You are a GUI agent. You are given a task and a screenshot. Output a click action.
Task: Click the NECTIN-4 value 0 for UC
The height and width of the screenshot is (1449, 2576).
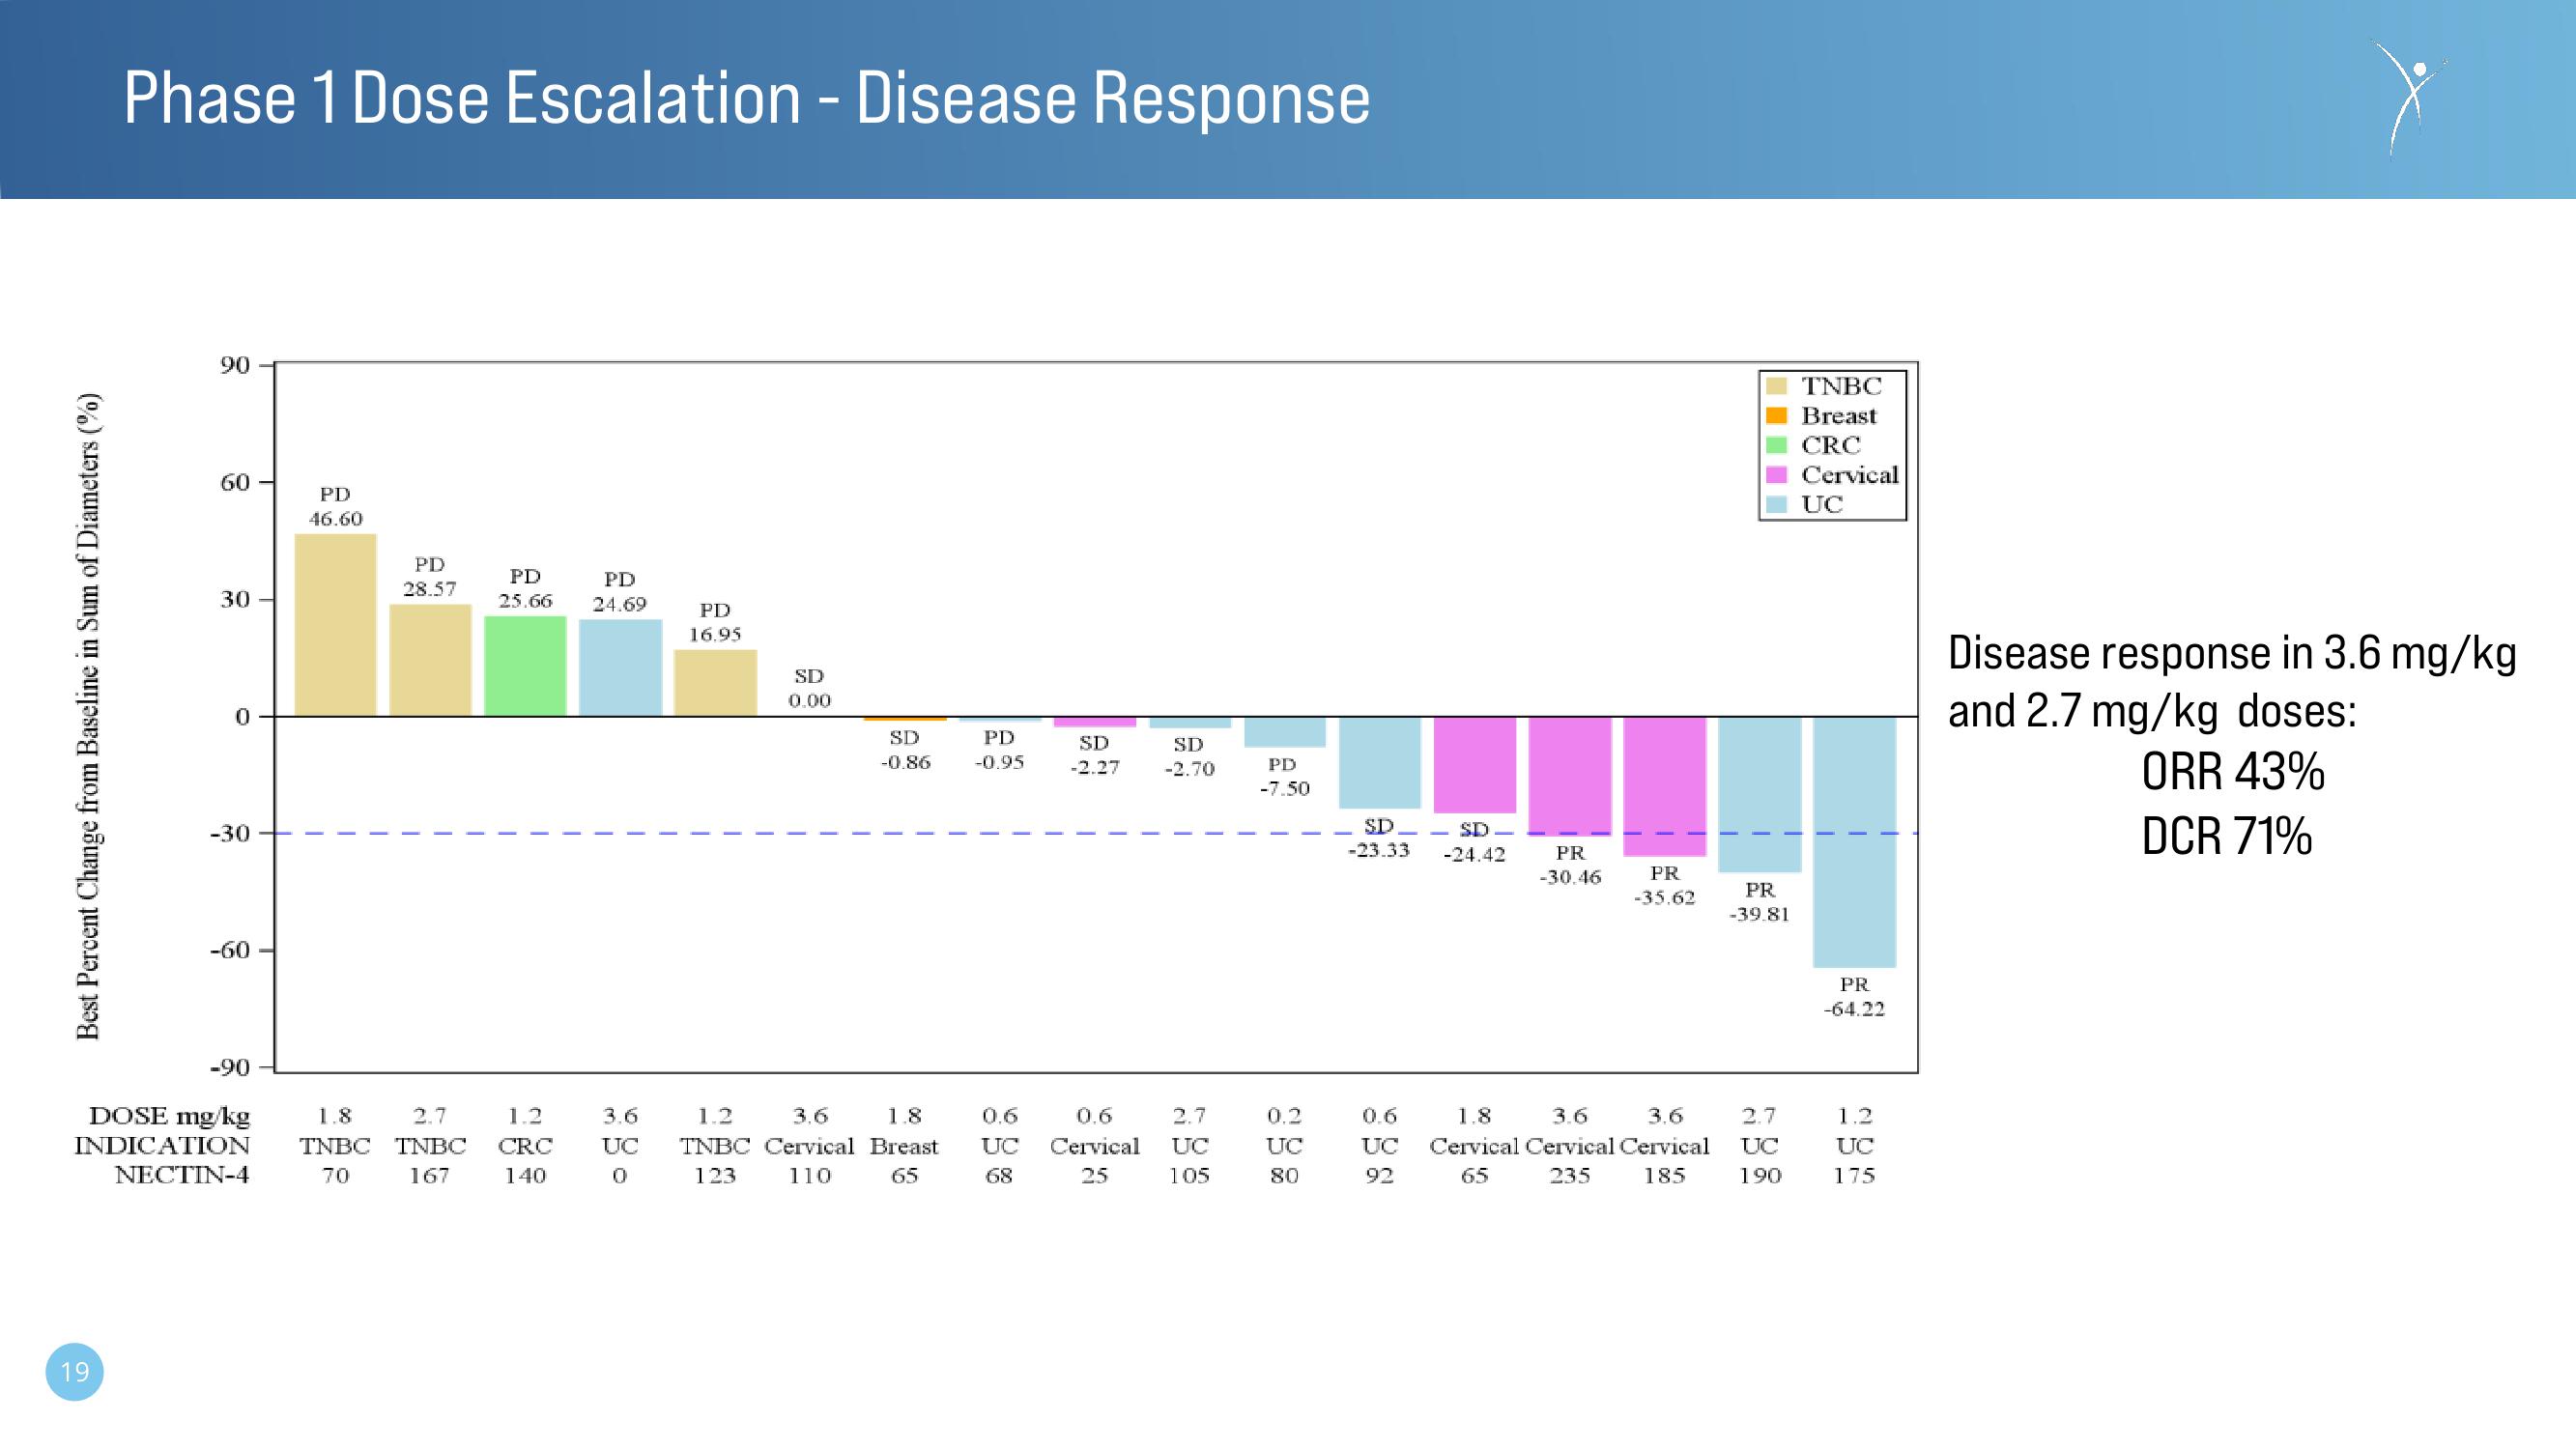620,1176
